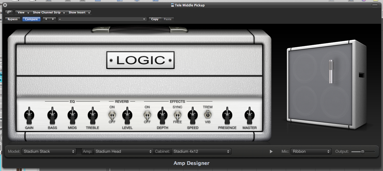This screenshot has height=171, width=383.
Task: Click the Mids EQ knob
Action: tap(72, 116)
